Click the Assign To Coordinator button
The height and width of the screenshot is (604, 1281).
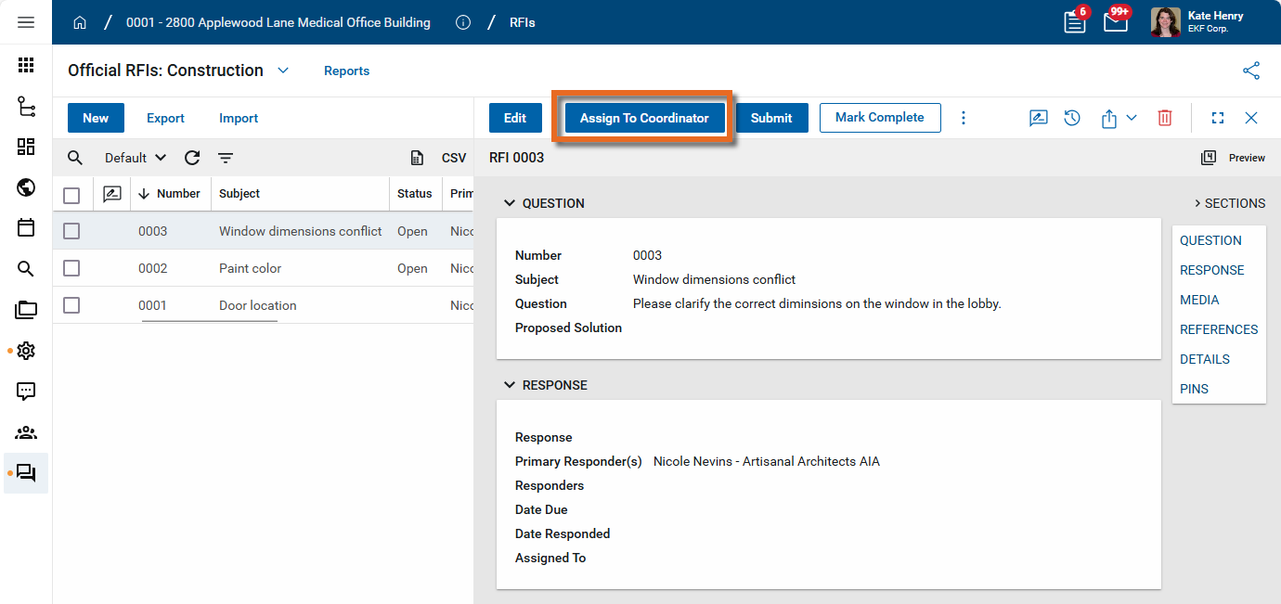(644, 118)
